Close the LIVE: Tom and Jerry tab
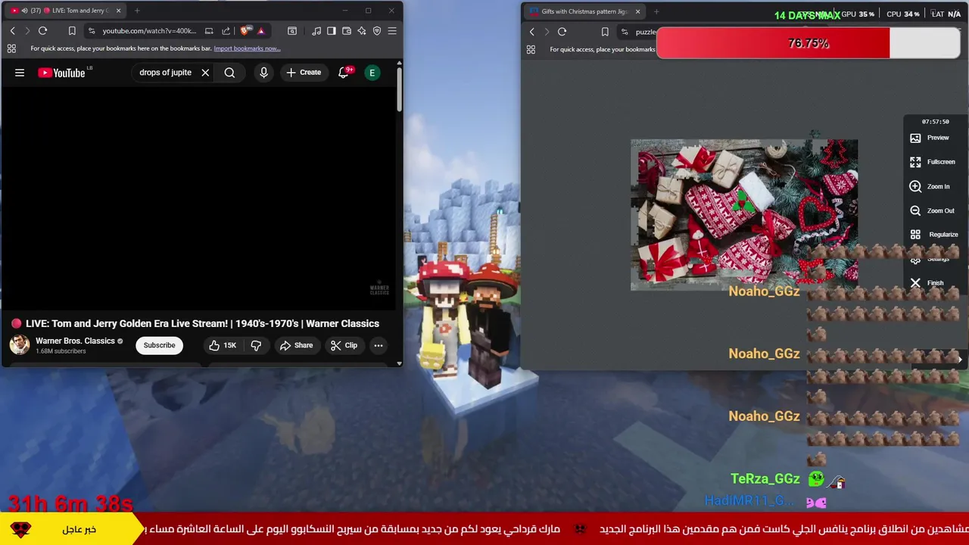 118,11
